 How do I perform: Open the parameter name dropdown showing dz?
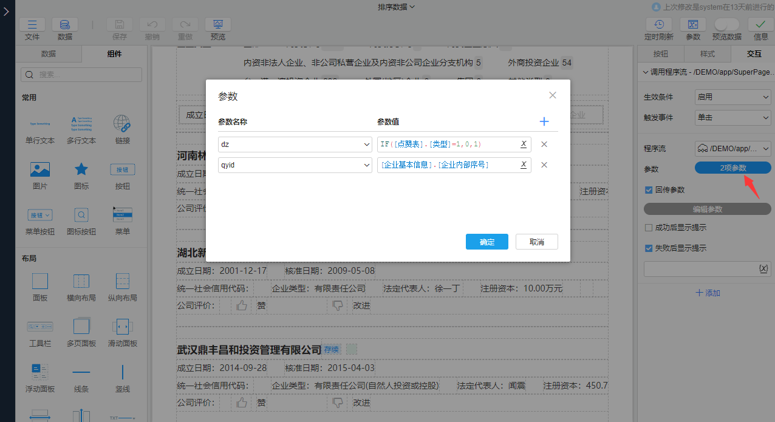click(295, 144)
